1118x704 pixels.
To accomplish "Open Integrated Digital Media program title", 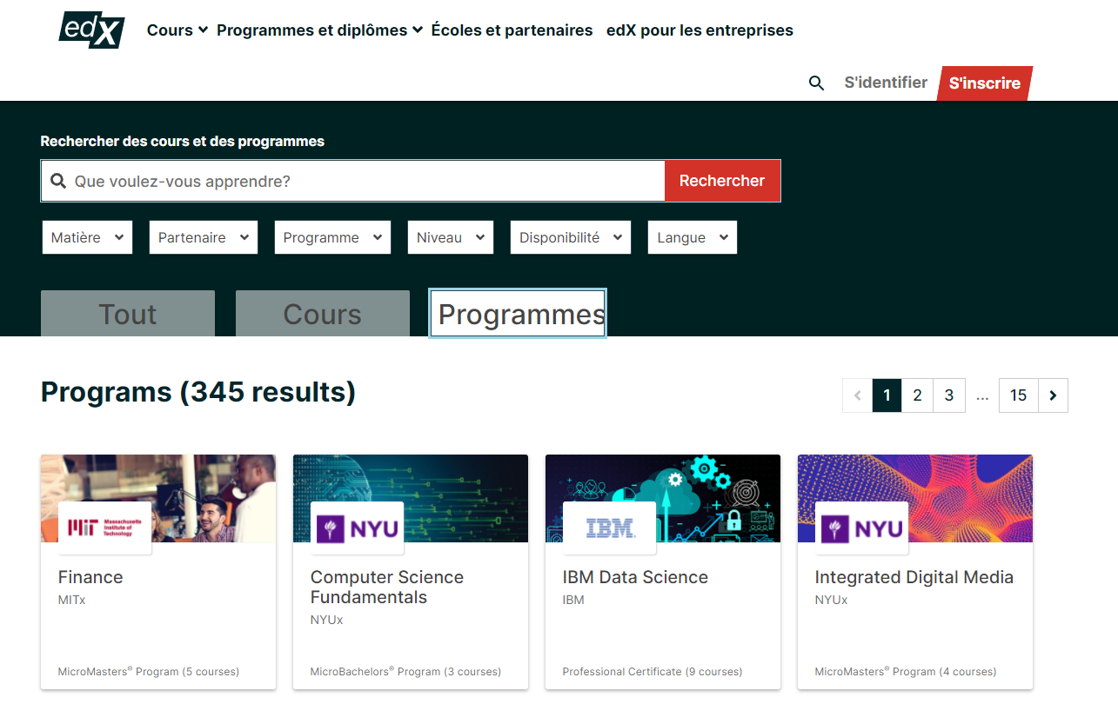I will click(914, 577).
